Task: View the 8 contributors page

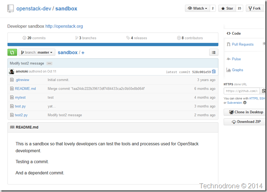Action: [x=190, y=38]
